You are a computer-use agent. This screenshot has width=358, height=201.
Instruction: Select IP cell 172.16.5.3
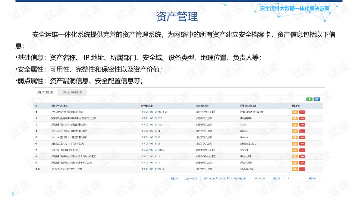[x=150, y=137]
